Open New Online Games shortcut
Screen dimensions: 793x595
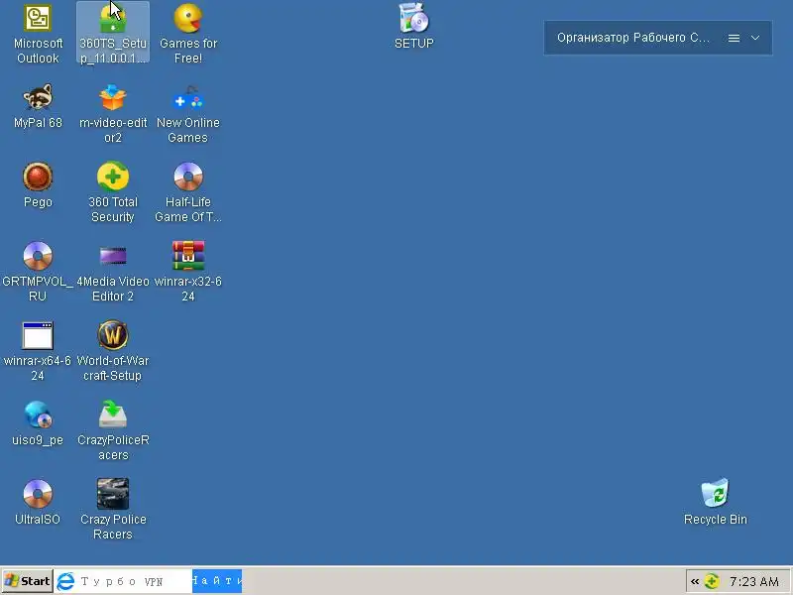click(x=188, y=114)
